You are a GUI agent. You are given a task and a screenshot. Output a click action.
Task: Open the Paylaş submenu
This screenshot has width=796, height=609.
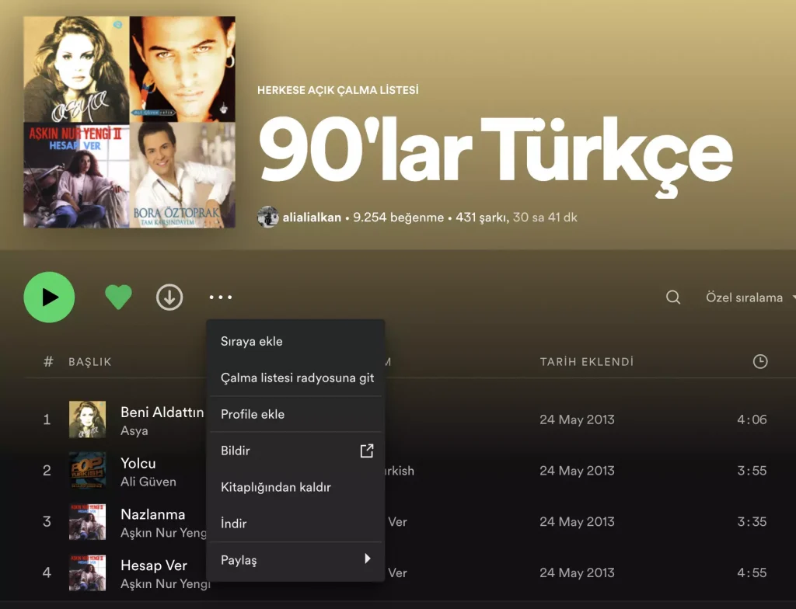(295, 560)
